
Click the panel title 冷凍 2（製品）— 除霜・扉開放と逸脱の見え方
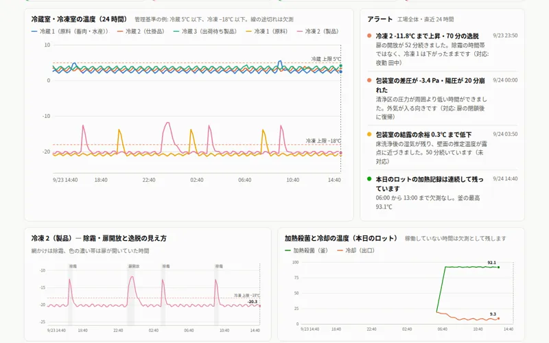tap(99, 238)
